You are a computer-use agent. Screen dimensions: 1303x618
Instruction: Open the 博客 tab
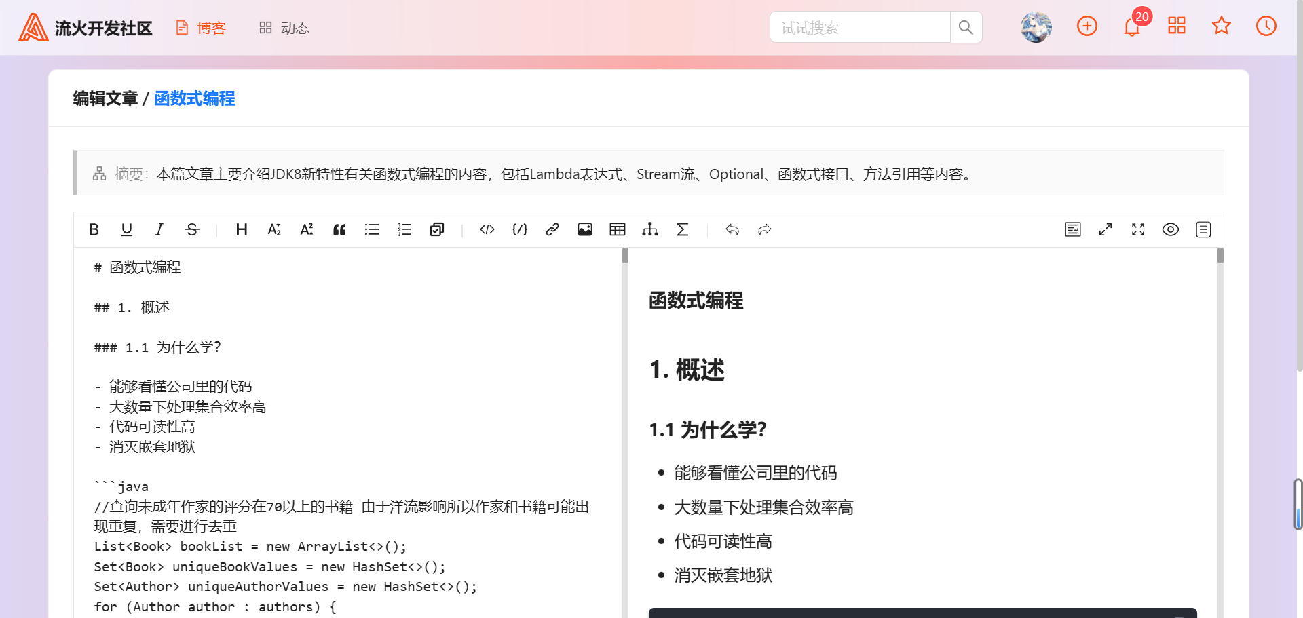pyautogui.click(x=201, y=28)
